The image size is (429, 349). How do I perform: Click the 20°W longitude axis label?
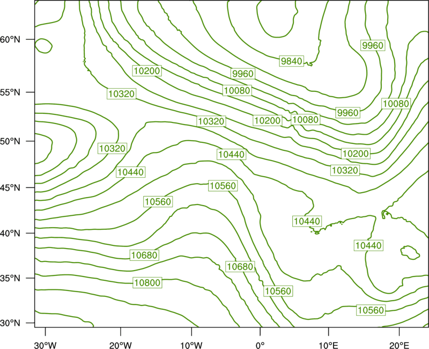[x=120, y=345]
